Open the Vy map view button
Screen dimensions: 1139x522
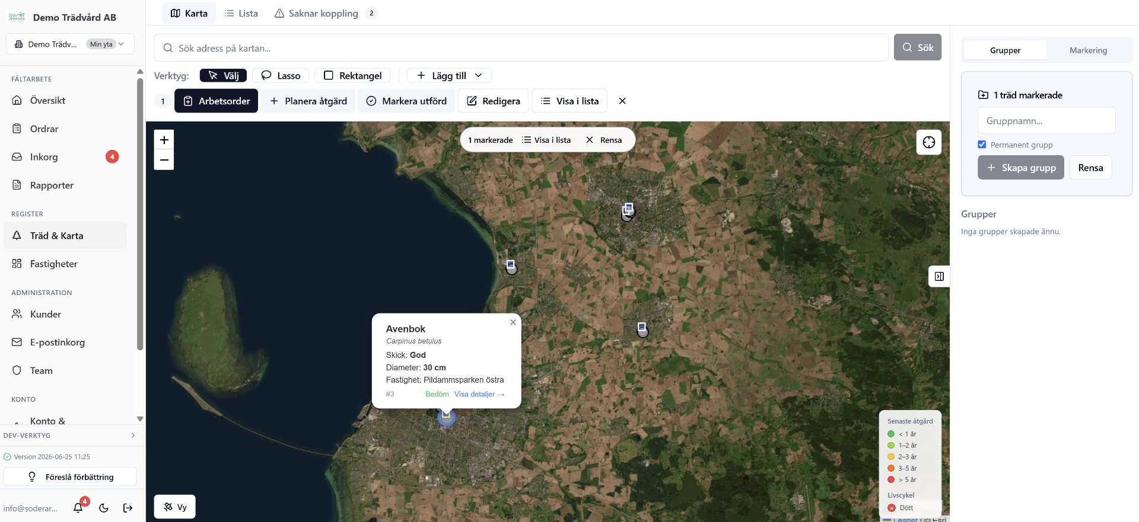click(175, 507)
